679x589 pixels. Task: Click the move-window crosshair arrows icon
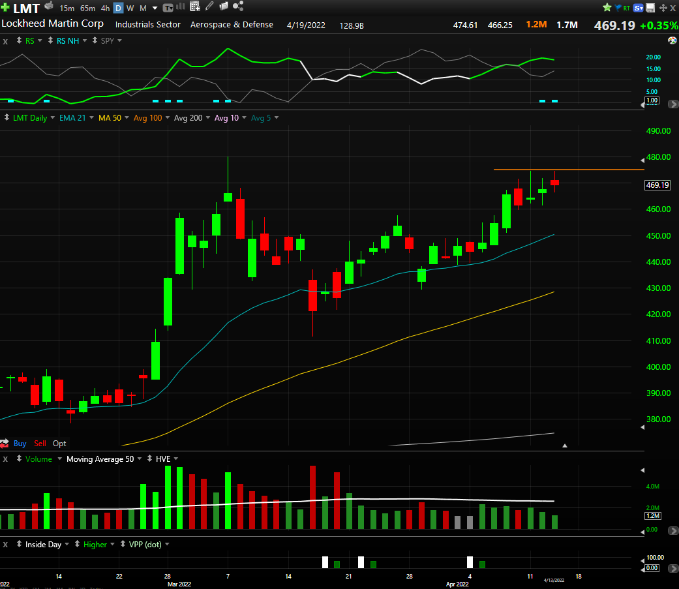pos(663,8)
